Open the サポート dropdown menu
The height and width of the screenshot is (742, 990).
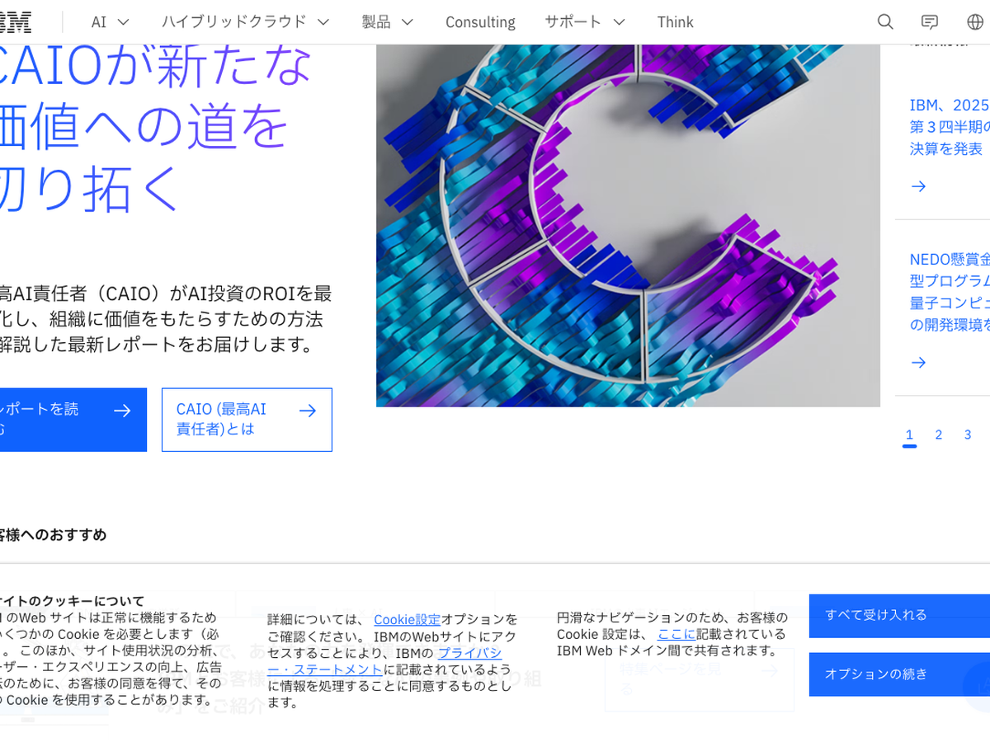(x=584, y=22)
